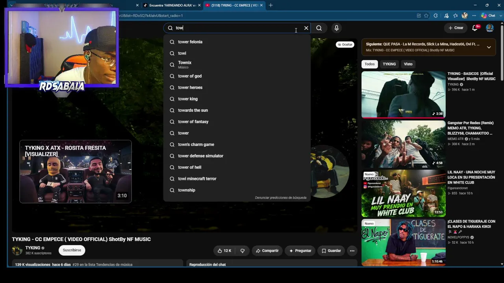The width and height of the screenshot is (504, 283).
Task: Select the 'TYKING' filter chip
Action: click(389, 64)
